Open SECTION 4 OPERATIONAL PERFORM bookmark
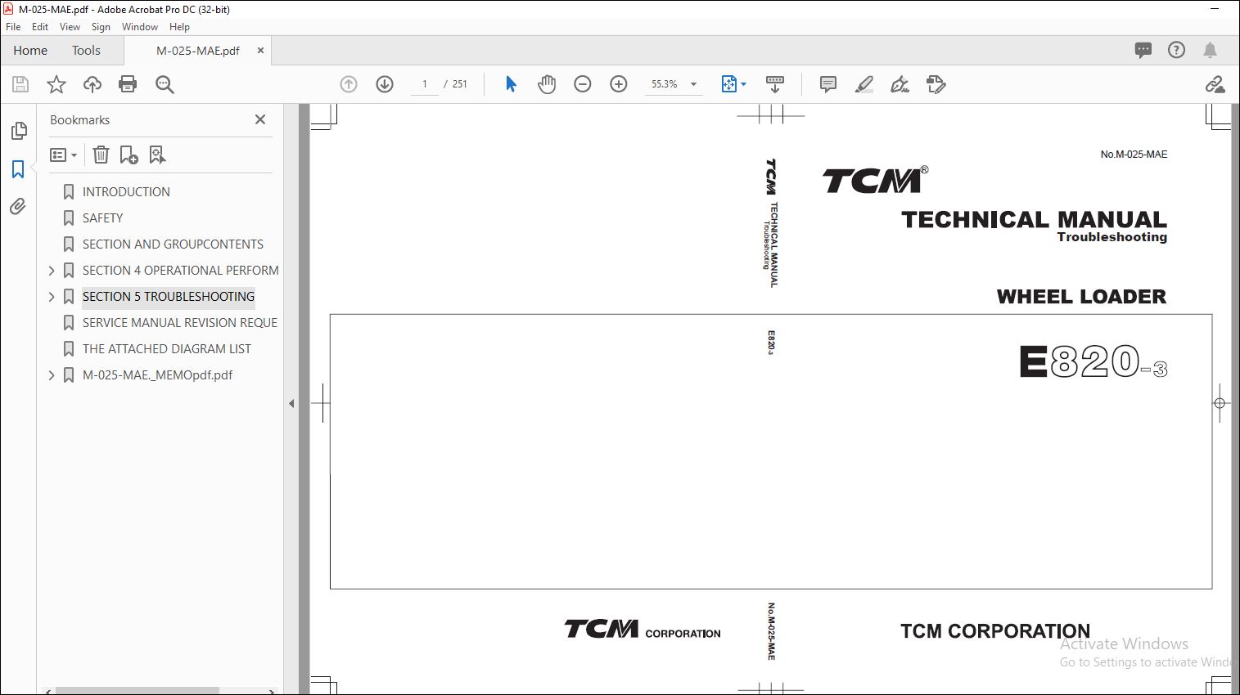1240x695 pixels. (x=180, y=271)
